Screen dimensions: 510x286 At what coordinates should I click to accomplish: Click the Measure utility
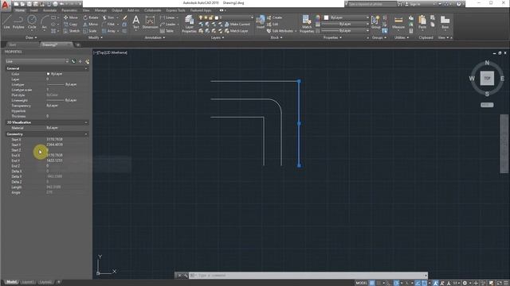click(398, 22)
